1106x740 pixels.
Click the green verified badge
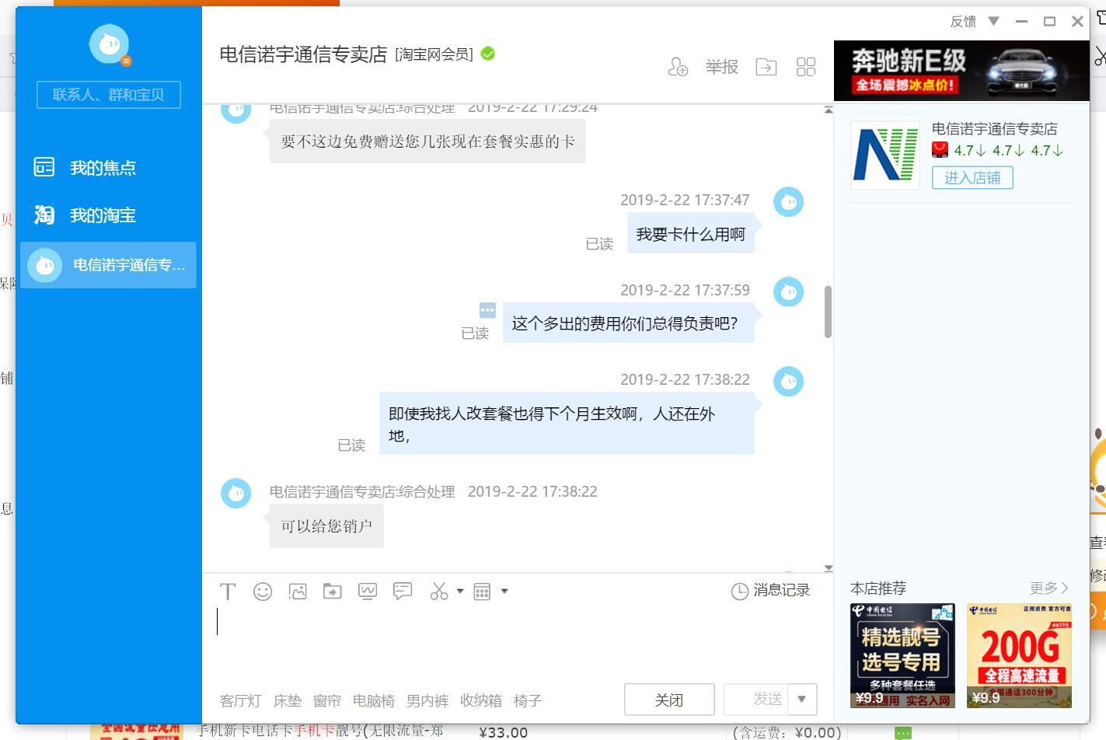pos(488,54)
